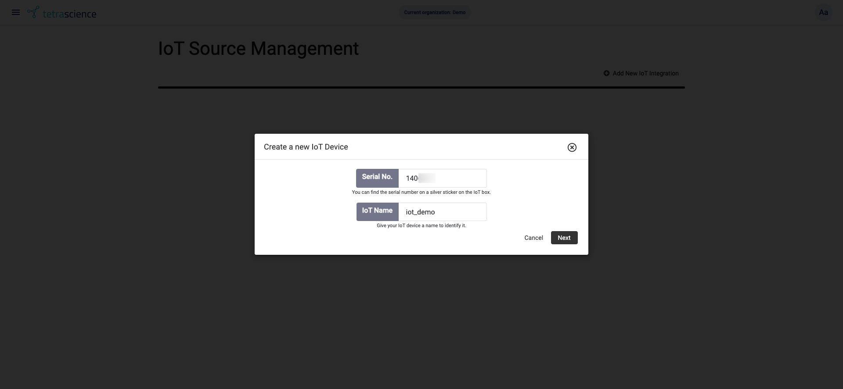This screenshot has height=389, width=843.
Task: Click the Create a new IoT Device title
Action: (x=306, y=147)
